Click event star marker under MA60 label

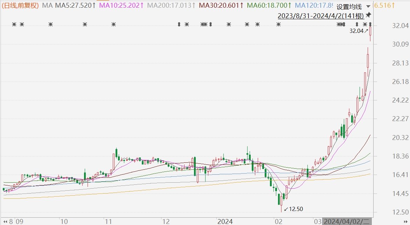click(x=258, y=24)
